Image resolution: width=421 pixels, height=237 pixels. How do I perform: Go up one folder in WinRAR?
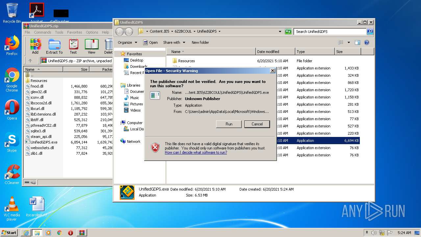30,61
